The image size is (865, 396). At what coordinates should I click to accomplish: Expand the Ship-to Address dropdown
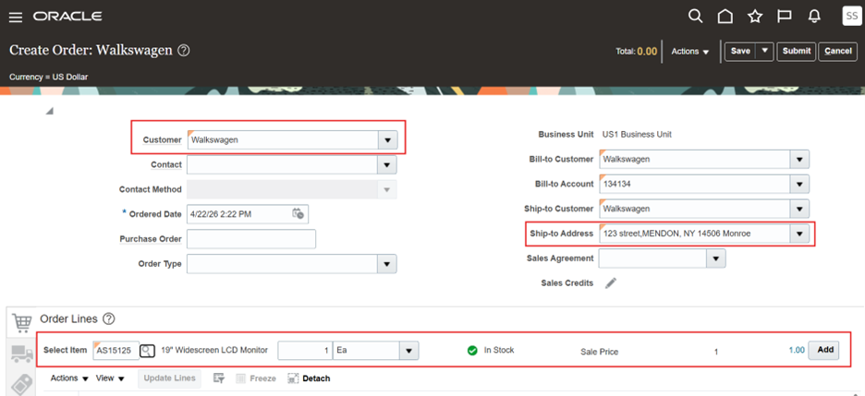click(799, 234)
